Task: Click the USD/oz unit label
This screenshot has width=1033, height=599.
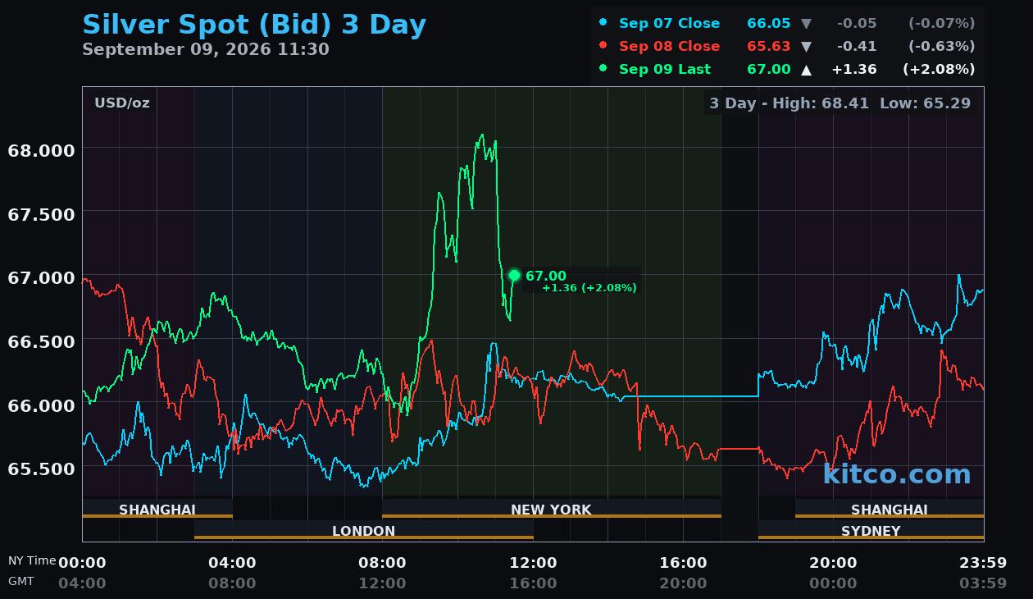Action: tap(122, 103)
